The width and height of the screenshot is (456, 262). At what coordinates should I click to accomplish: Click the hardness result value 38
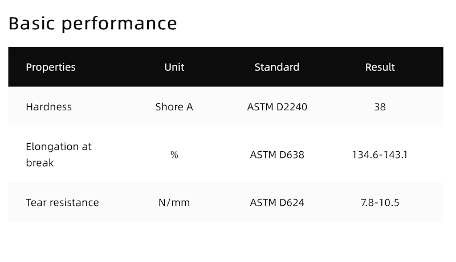tap(380, 107)
